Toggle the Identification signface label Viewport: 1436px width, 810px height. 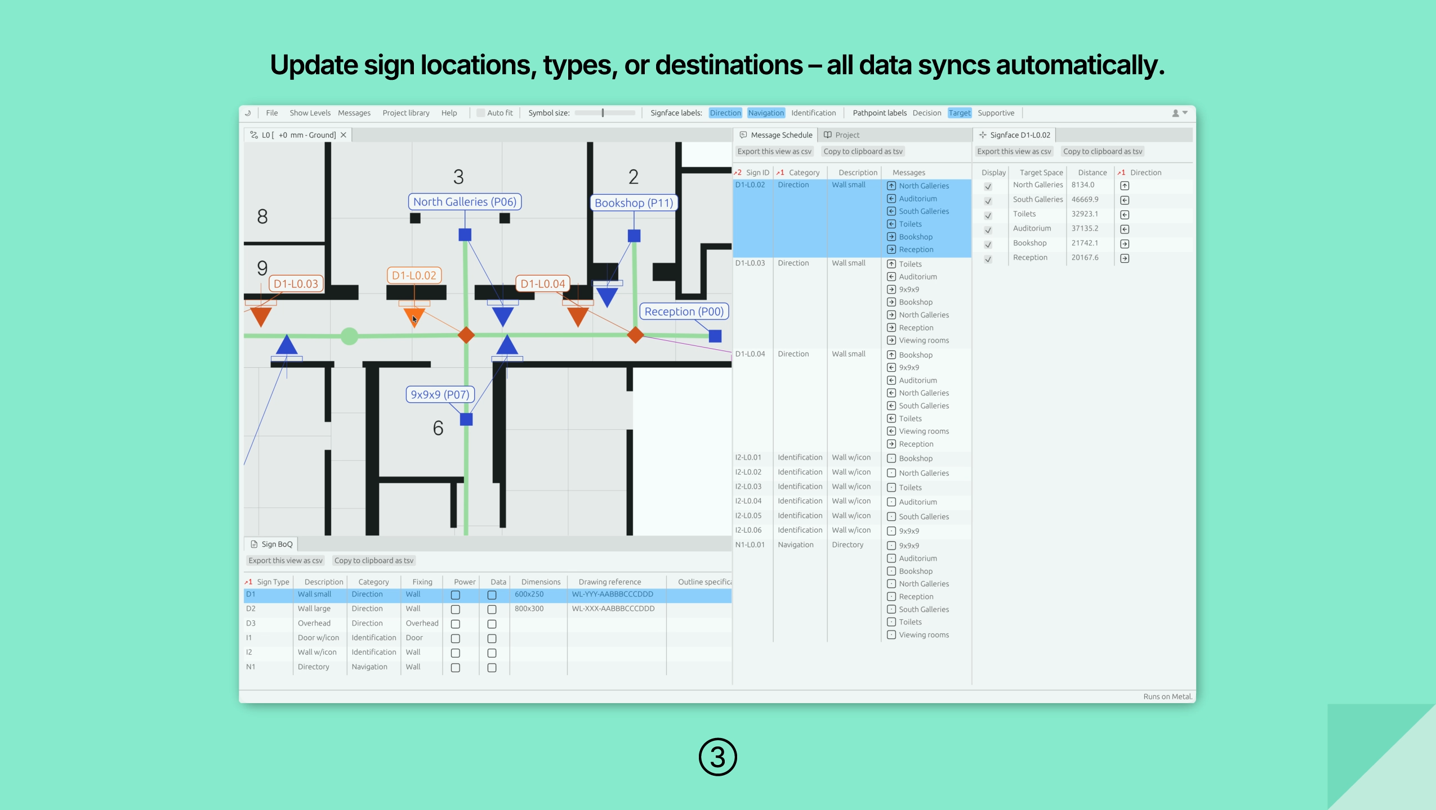813,112
